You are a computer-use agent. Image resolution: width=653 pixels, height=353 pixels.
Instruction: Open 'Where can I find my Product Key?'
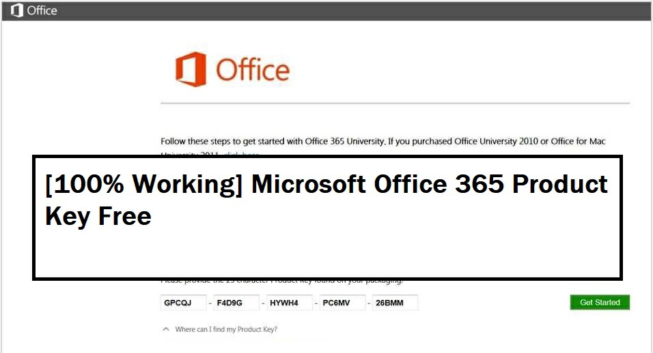point(226,329)
